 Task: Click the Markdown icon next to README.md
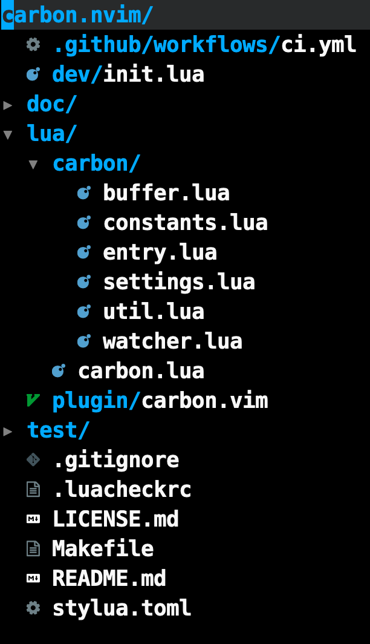pos(34,578)
